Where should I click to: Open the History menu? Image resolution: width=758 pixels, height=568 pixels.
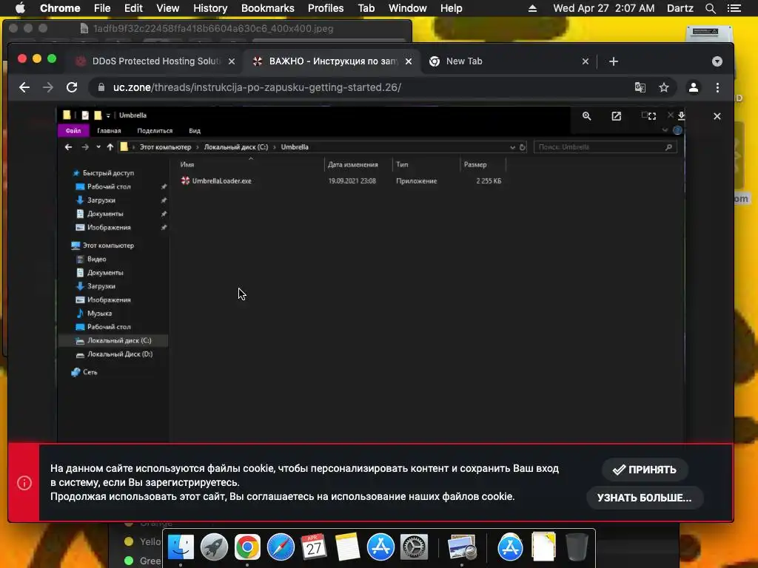(210, 8)
